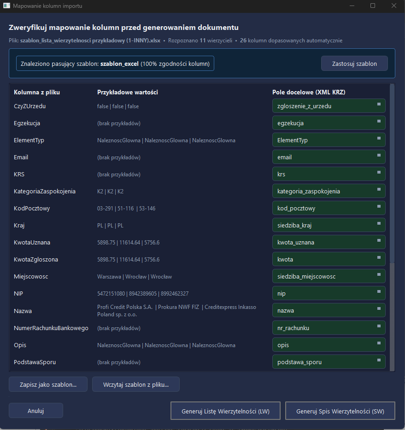Viewport: 405px width, 430px height.
Task: Click the Przykładowe wartości column header
Action: [x=127, y=92]
